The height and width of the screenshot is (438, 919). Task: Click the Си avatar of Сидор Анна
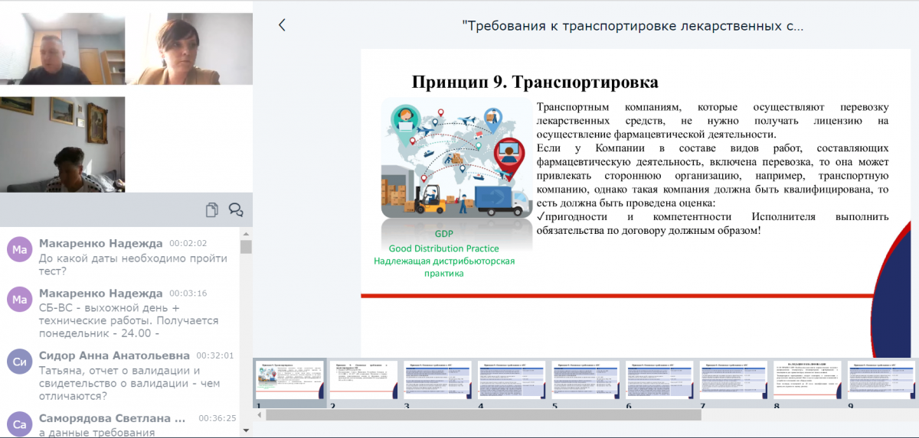pos(20,362)
